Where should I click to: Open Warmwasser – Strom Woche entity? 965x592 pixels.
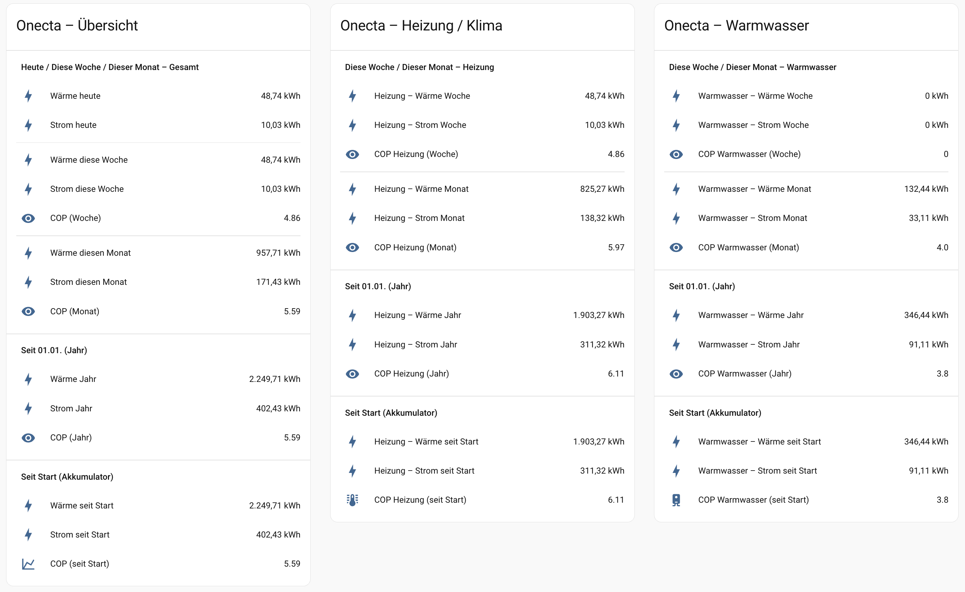[x=753, y=125]
